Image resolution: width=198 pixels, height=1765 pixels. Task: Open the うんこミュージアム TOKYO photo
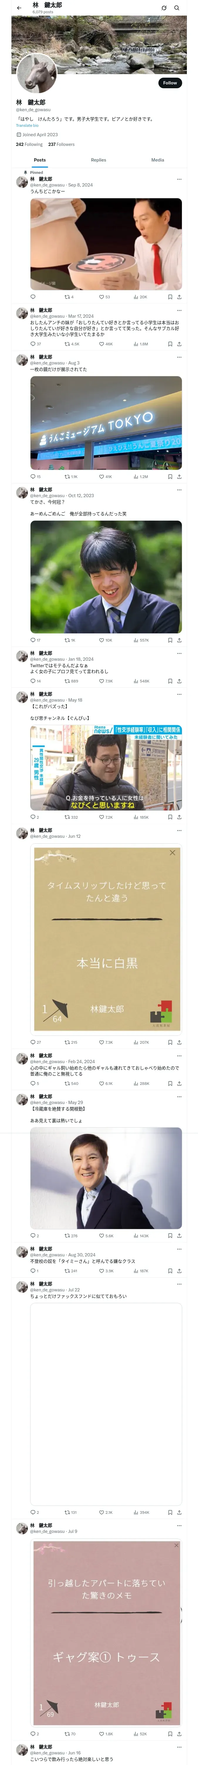tap(106, 422)
